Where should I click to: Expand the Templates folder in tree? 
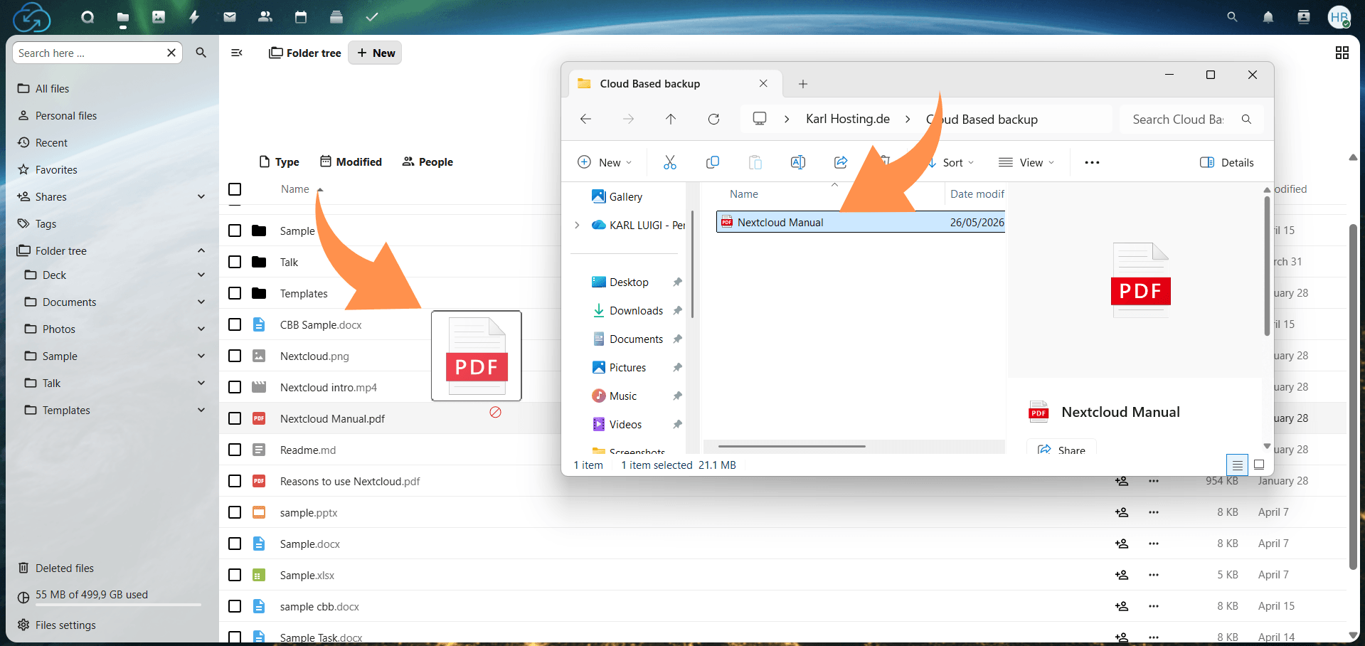click(x=201, y=410)
